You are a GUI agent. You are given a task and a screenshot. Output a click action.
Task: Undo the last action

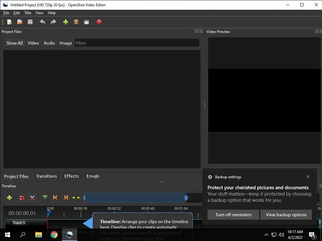tap(42, 22)
